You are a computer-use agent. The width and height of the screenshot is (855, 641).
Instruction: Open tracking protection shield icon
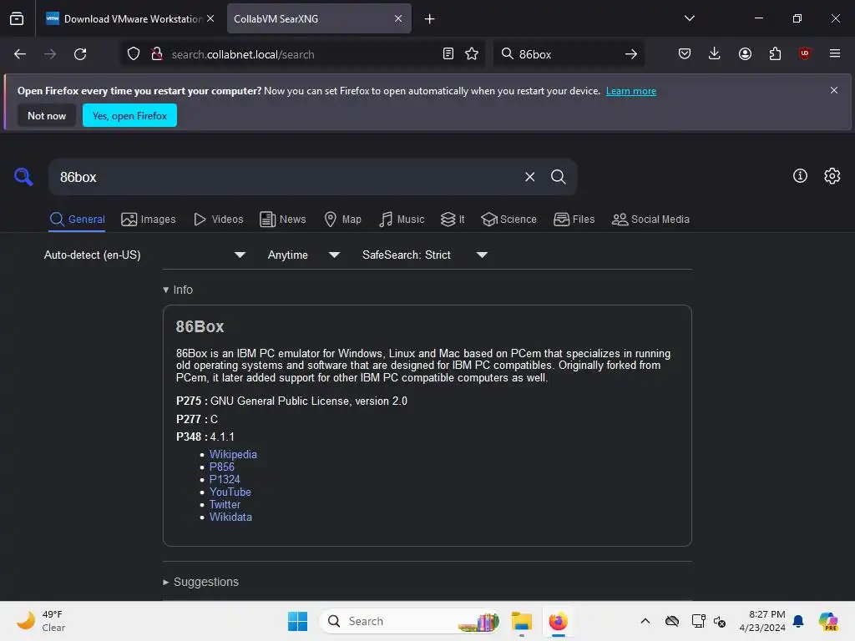pyautogui.click(x=134, y=54)
